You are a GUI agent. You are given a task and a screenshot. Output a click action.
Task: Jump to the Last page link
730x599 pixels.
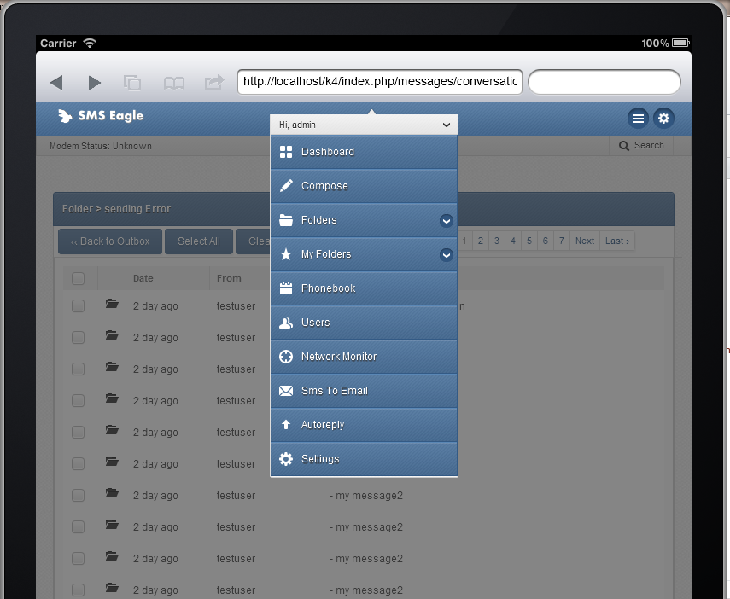click(616, 241)
